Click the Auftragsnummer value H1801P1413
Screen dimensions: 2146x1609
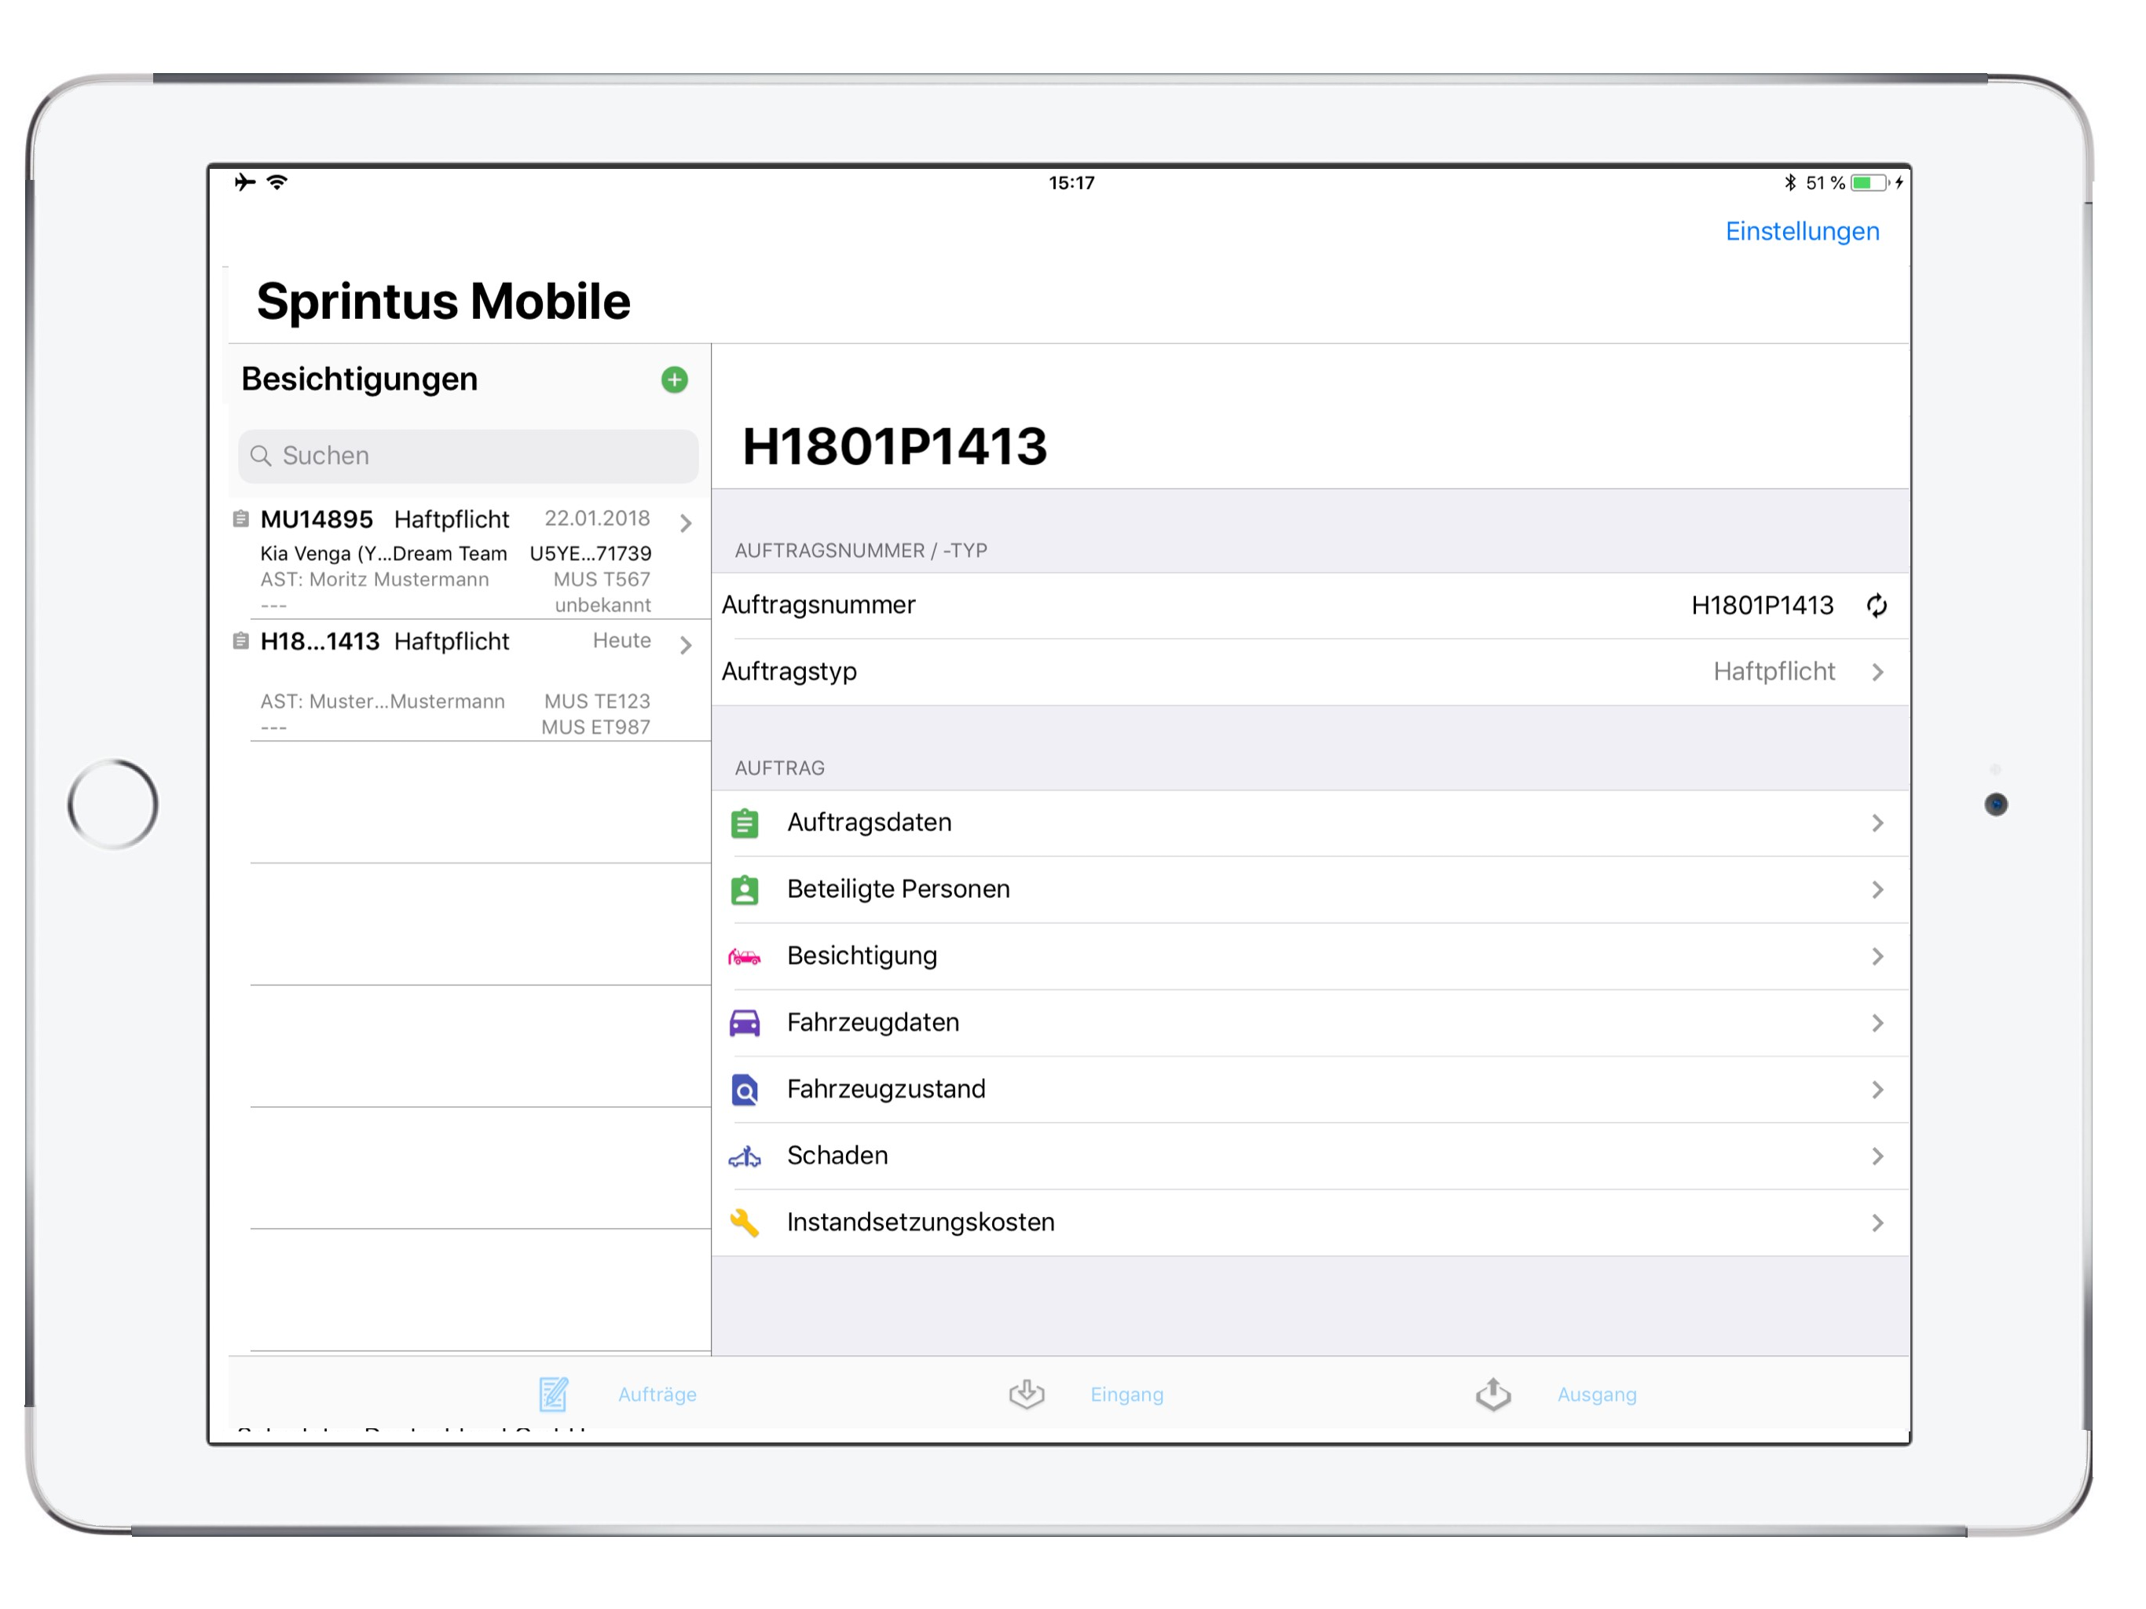pos(1762,606)
